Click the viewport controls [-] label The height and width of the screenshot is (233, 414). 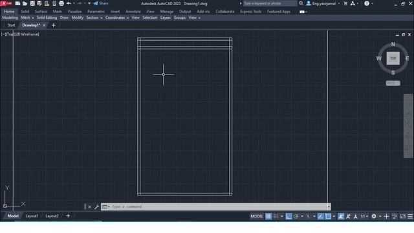point(3,34)
